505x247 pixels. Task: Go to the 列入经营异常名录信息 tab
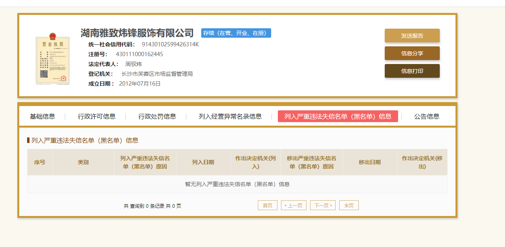pos(230,116)
